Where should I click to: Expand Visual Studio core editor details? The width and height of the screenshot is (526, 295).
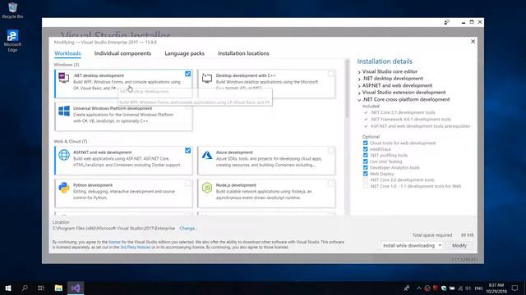[359, 72]
